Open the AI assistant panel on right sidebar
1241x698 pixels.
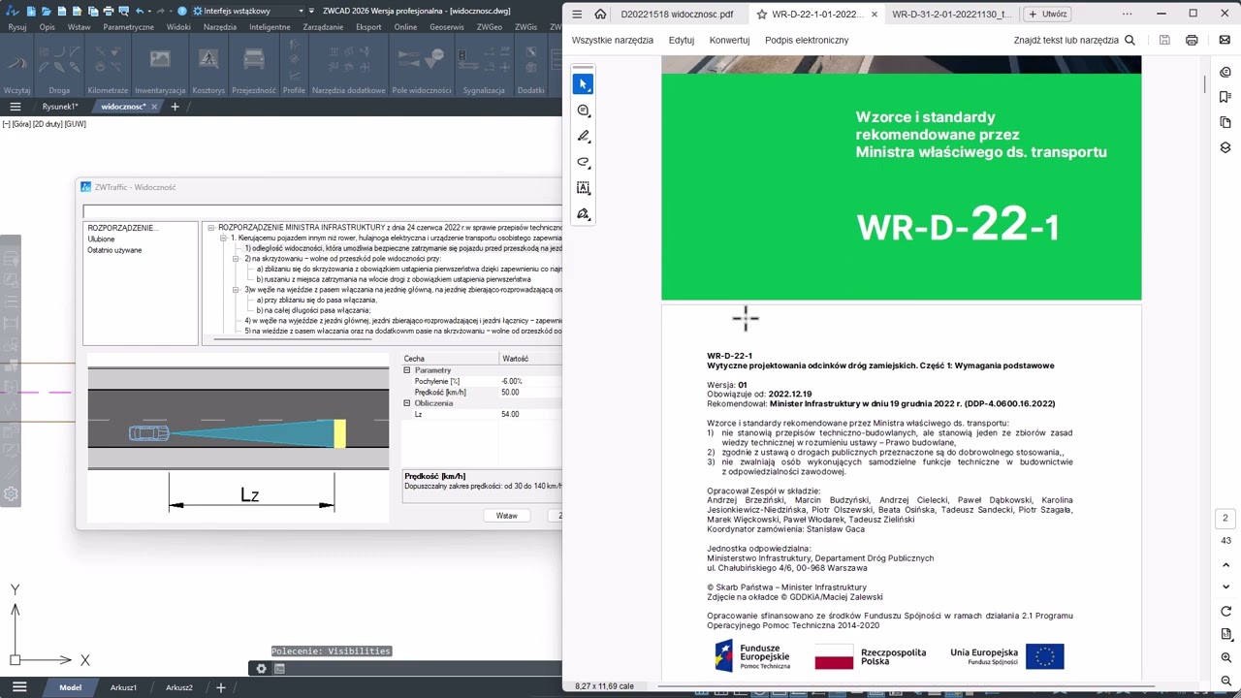(x=1225, y=72)
